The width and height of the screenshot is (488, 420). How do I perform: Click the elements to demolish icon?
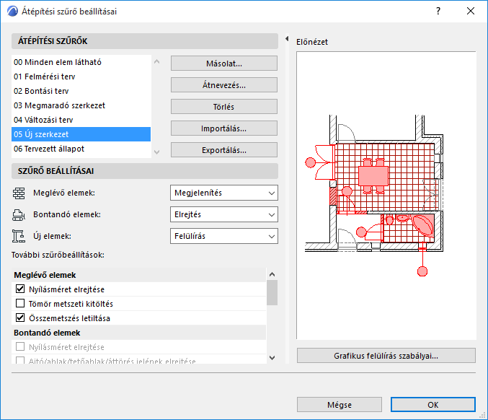(x=19, y=214)
